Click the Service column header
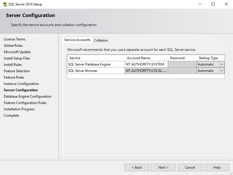233x175 pixels. coord(96,58)
